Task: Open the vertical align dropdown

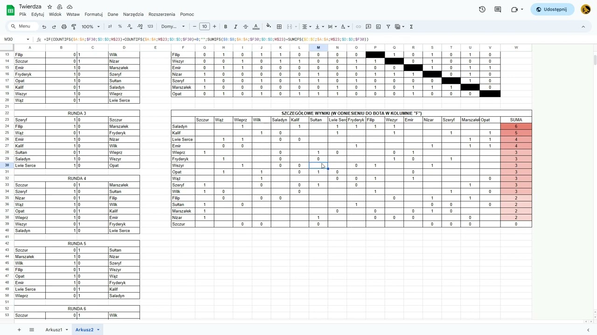Action: tap(319, 27)
